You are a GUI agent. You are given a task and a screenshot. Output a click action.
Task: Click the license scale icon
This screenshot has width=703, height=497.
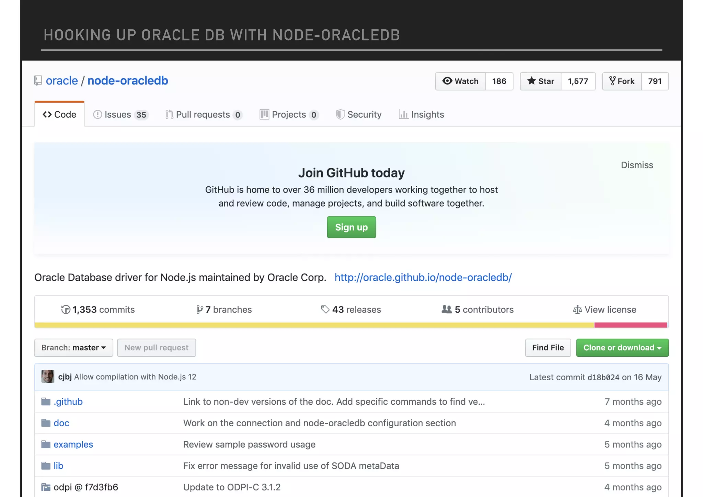[x=577, y=310]
